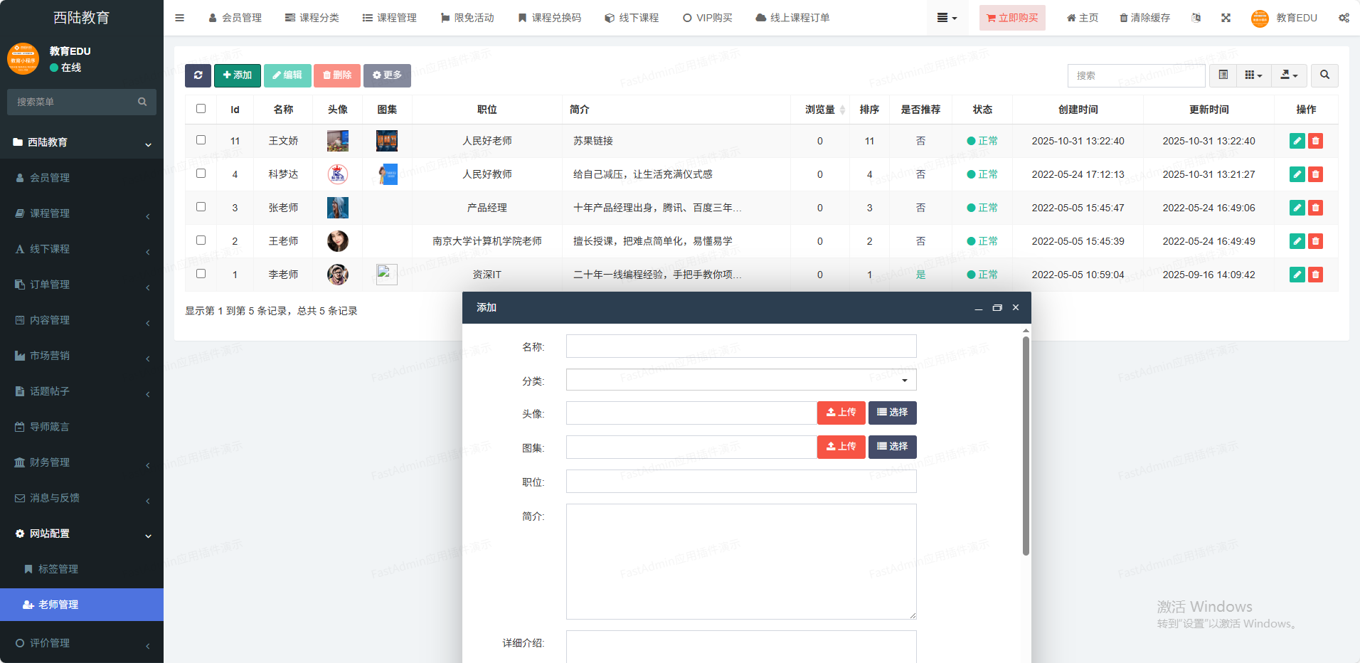This screenshot has height=663, width=1360.
Task: Open 标签管理 in the sidebar
Action: [58, 569]
